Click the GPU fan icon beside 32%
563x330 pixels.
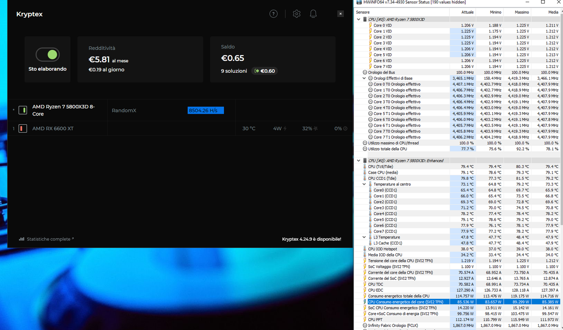[x=315, y=129]
